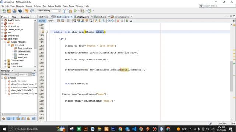This screenshot has height=132, width=236.
Task: Toggle Show Static Members filter in Navigator
Action: tap(13, 118)
